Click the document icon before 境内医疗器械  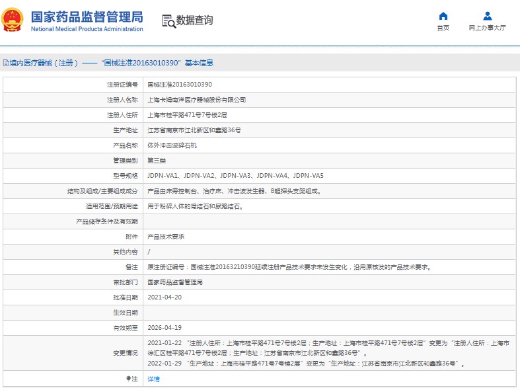coord(6,63)
